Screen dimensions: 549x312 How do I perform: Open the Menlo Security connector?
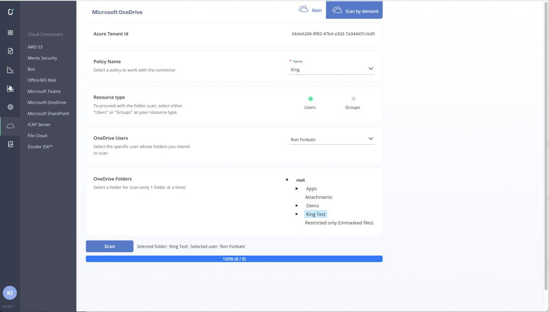click(42, 58)
